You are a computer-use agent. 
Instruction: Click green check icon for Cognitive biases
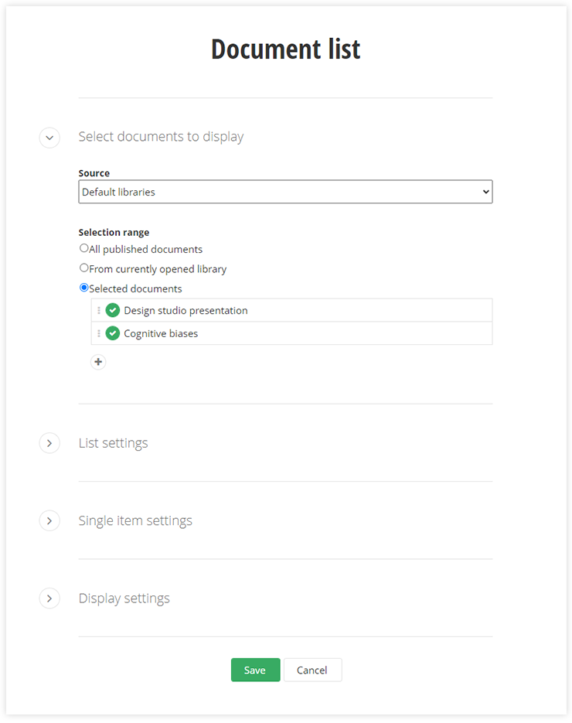pos(113,334)
